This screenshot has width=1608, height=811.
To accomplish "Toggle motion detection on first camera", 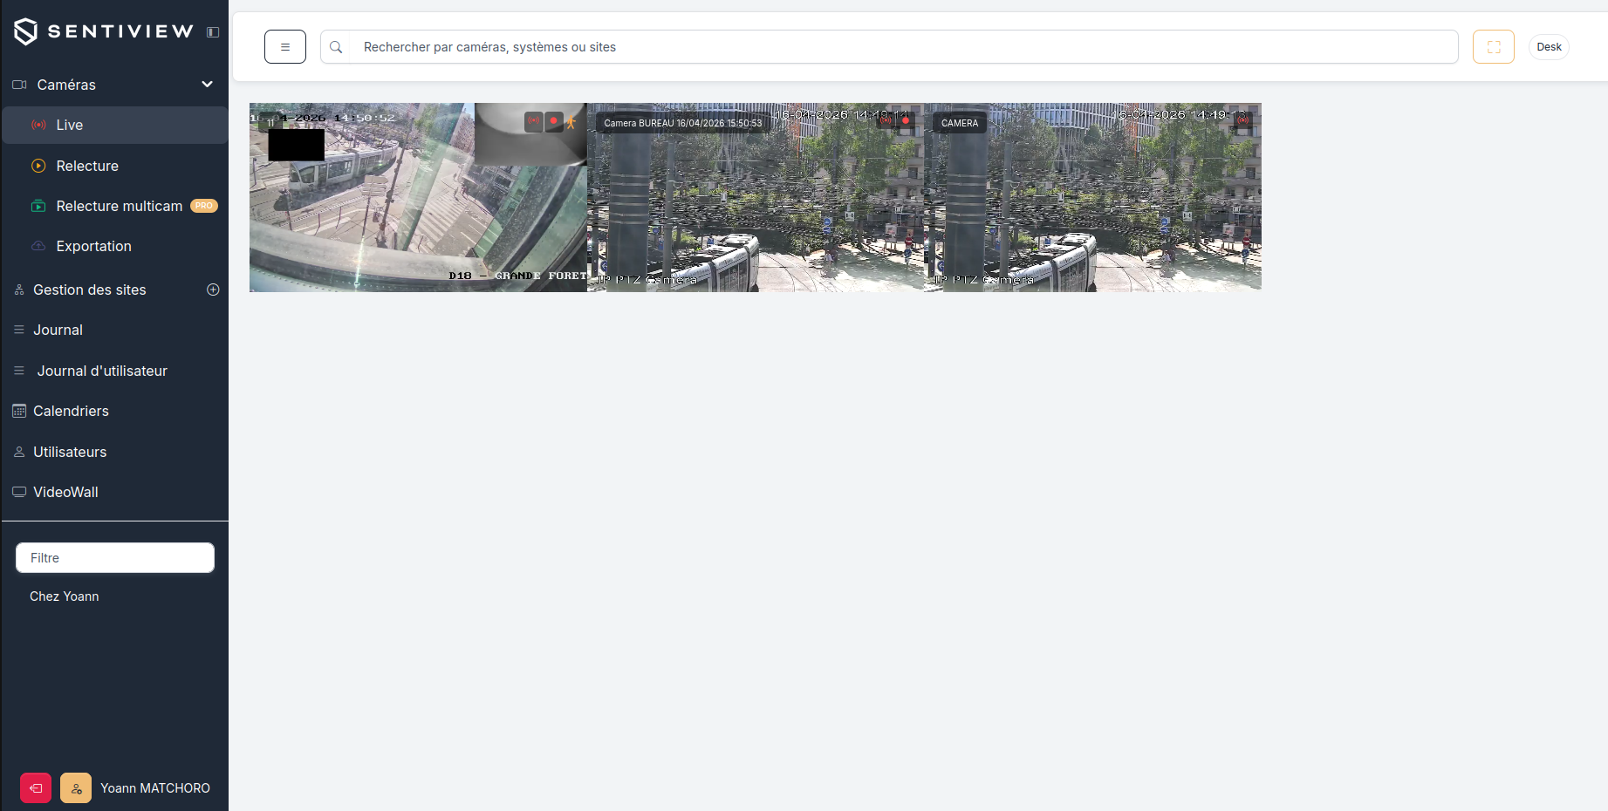I will coord(571,122).
